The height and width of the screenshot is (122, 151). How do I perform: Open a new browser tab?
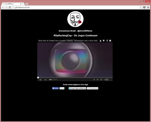27,4
